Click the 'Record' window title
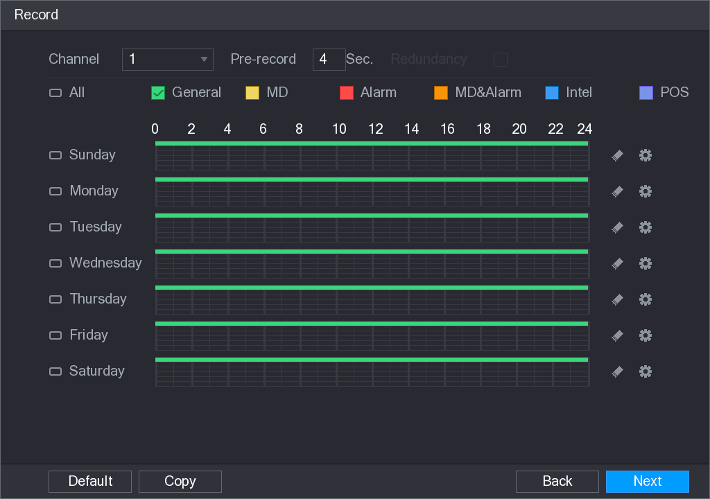710x499 pixels. click(36, 15)
